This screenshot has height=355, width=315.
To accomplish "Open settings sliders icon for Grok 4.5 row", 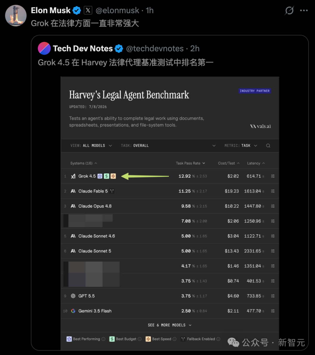I will (273, 176).
